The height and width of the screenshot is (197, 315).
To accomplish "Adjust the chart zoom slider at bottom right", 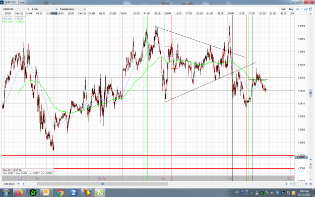I will pos(294,184).
